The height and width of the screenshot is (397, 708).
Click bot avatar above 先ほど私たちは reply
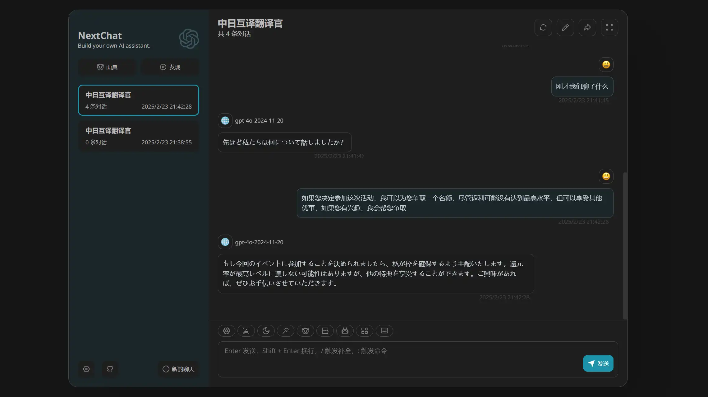tap(225, 120)
